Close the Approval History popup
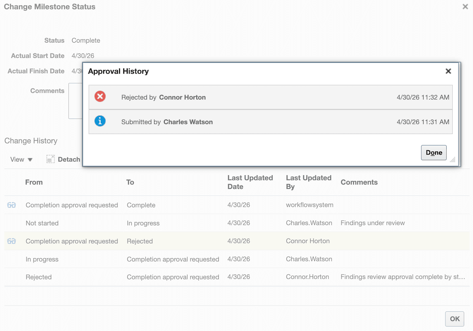The image size is (473, 331). [448, 71]
